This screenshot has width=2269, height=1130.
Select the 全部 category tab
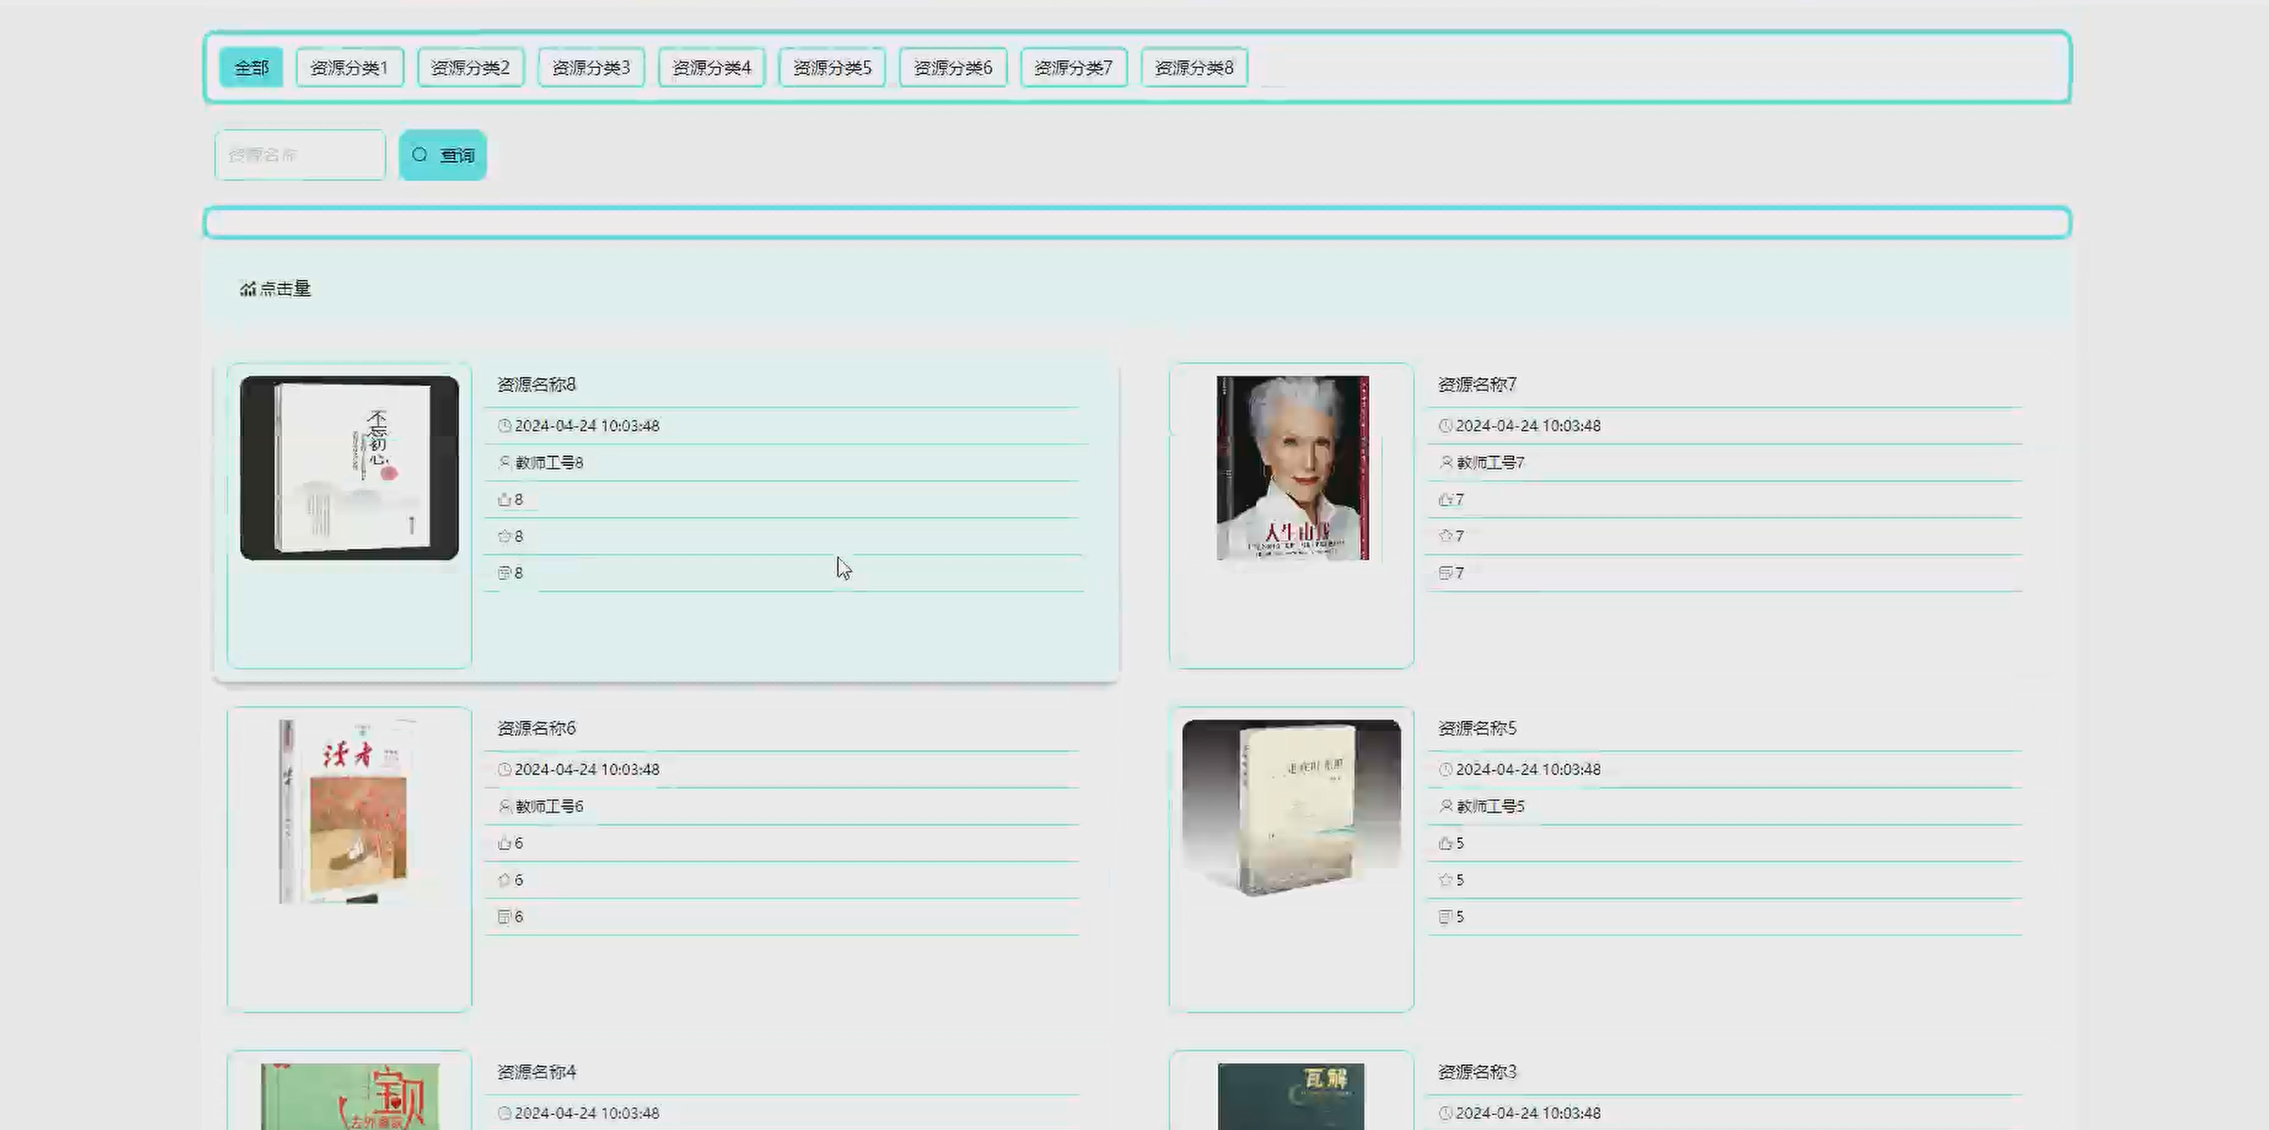coord(251,67)
